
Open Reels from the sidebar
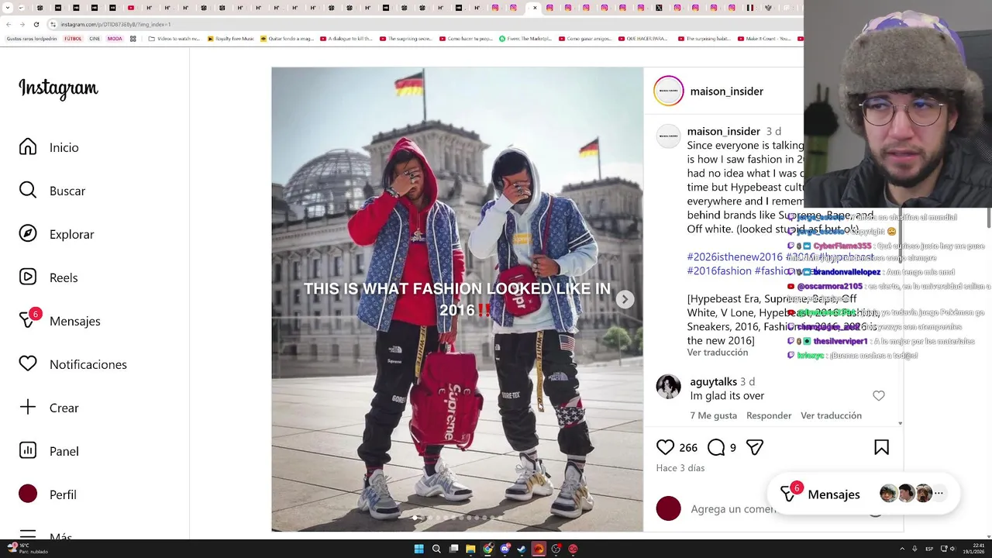click(x=48, y=277)
